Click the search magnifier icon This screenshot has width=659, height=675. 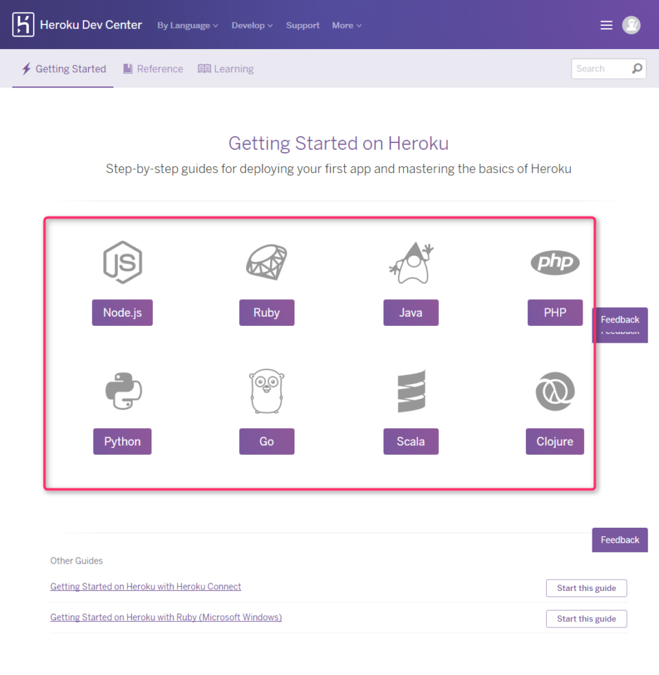click(637, 69)
